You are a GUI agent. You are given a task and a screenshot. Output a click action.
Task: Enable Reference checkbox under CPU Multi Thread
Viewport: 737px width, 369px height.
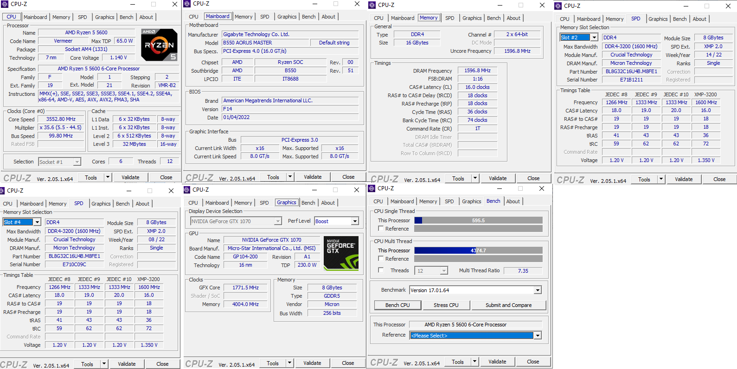pyautogui.click(x=381, y=259)
